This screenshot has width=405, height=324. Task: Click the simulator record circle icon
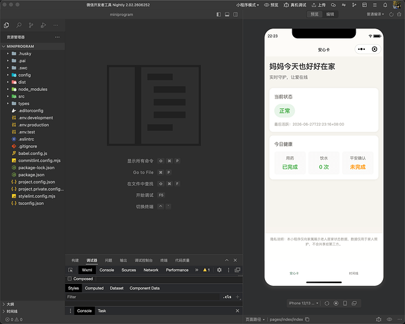336,303
